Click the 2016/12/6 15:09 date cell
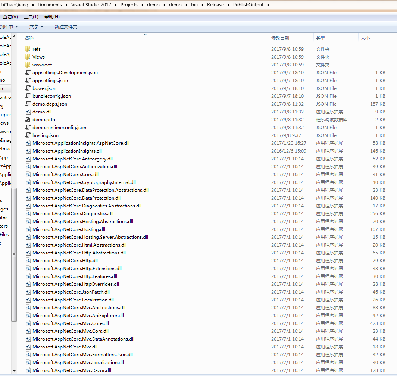The image size is (397, 376). tap(289, 151)
